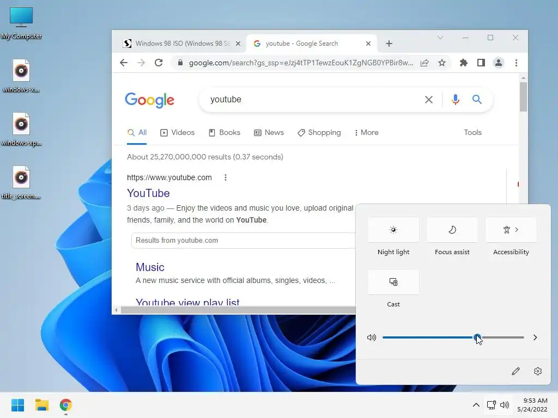This screenshot has height=418, width=558.
Task: Select the All results tab
Action: (137, 133)
